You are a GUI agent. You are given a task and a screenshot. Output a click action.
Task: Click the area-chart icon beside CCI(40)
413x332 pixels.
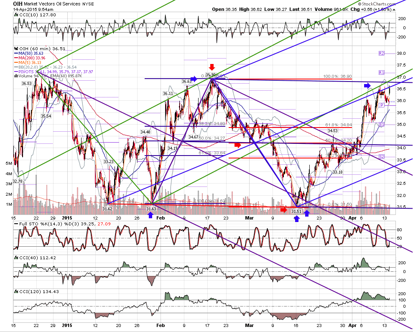tap(15, 258)
